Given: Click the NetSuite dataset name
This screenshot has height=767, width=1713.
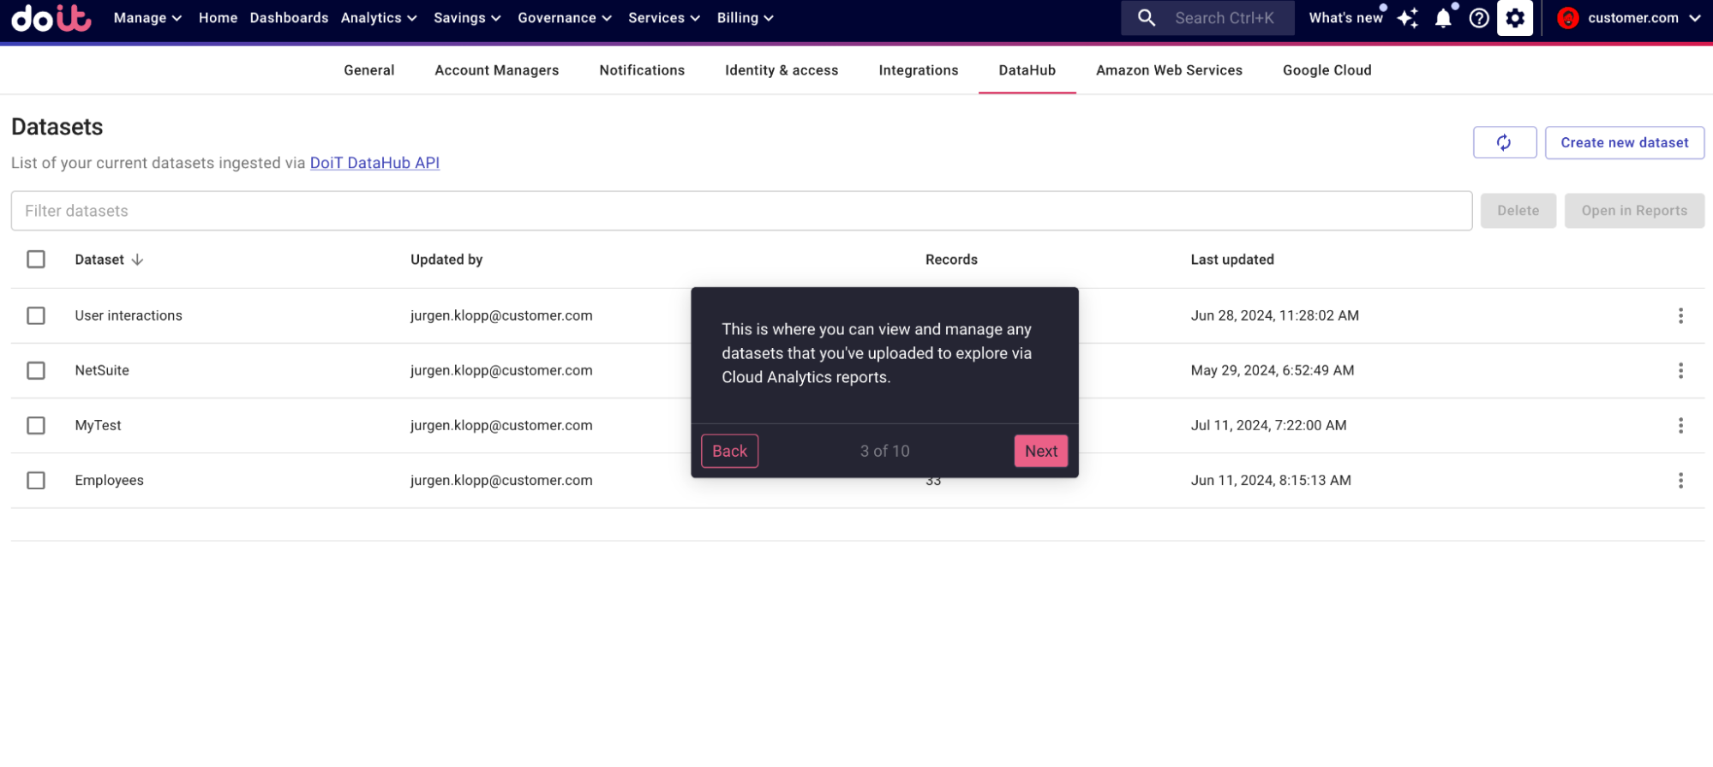Looking at the screenshot, I should point(102,370).
